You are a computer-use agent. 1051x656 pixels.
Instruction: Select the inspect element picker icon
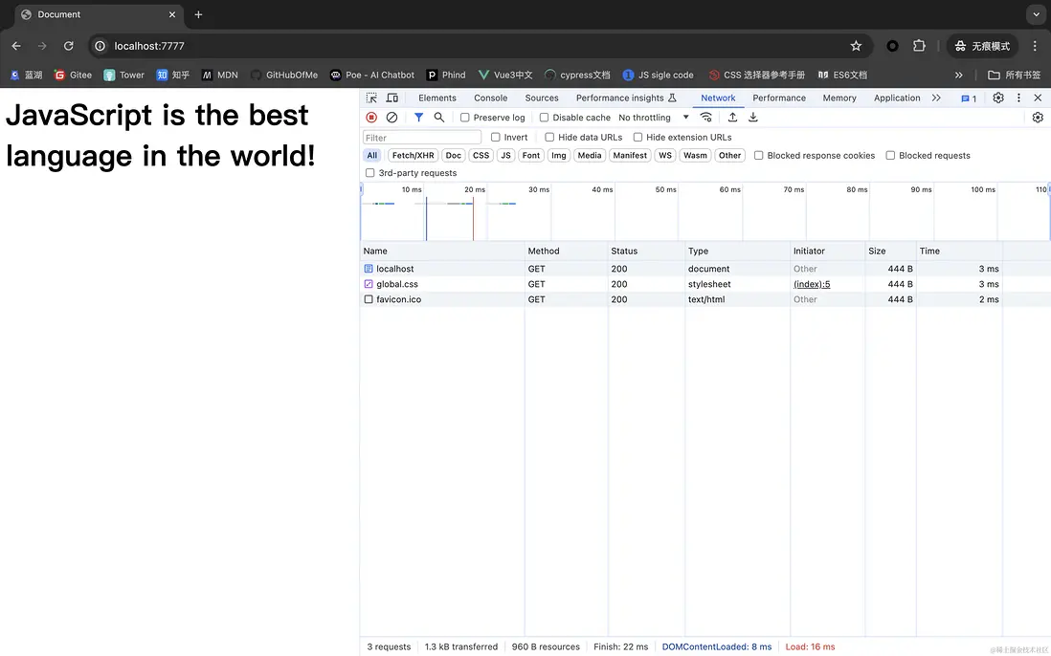371,98
